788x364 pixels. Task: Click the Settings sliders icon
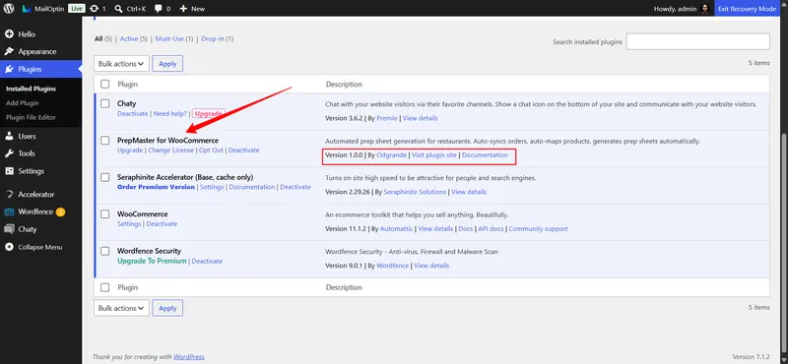(x=9, y=171)
